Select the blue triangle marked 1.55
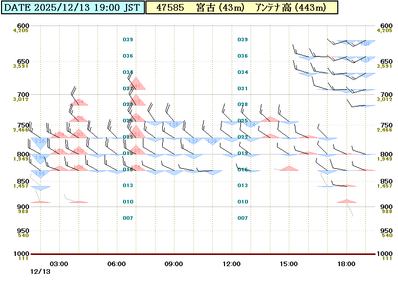The height and width of the screenshot is (284, 398). tap(40, 173)
